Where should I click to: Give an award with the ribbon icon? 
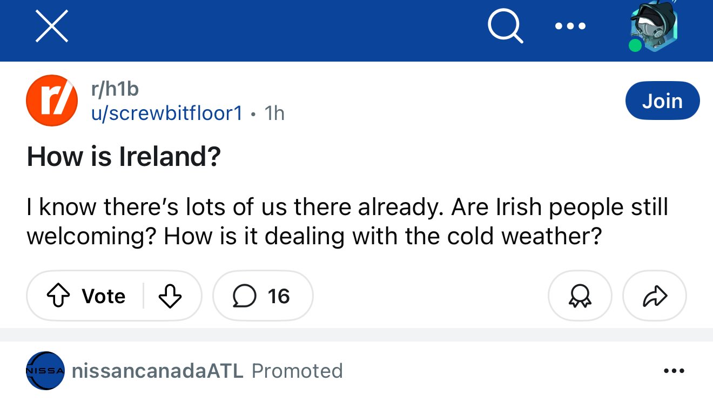[580, 296]
